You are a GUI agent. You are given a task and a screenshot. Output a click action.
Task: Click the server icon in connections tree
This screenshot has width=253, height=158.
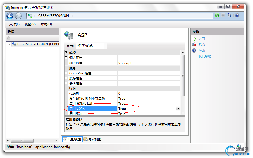[x=14, y=44]
